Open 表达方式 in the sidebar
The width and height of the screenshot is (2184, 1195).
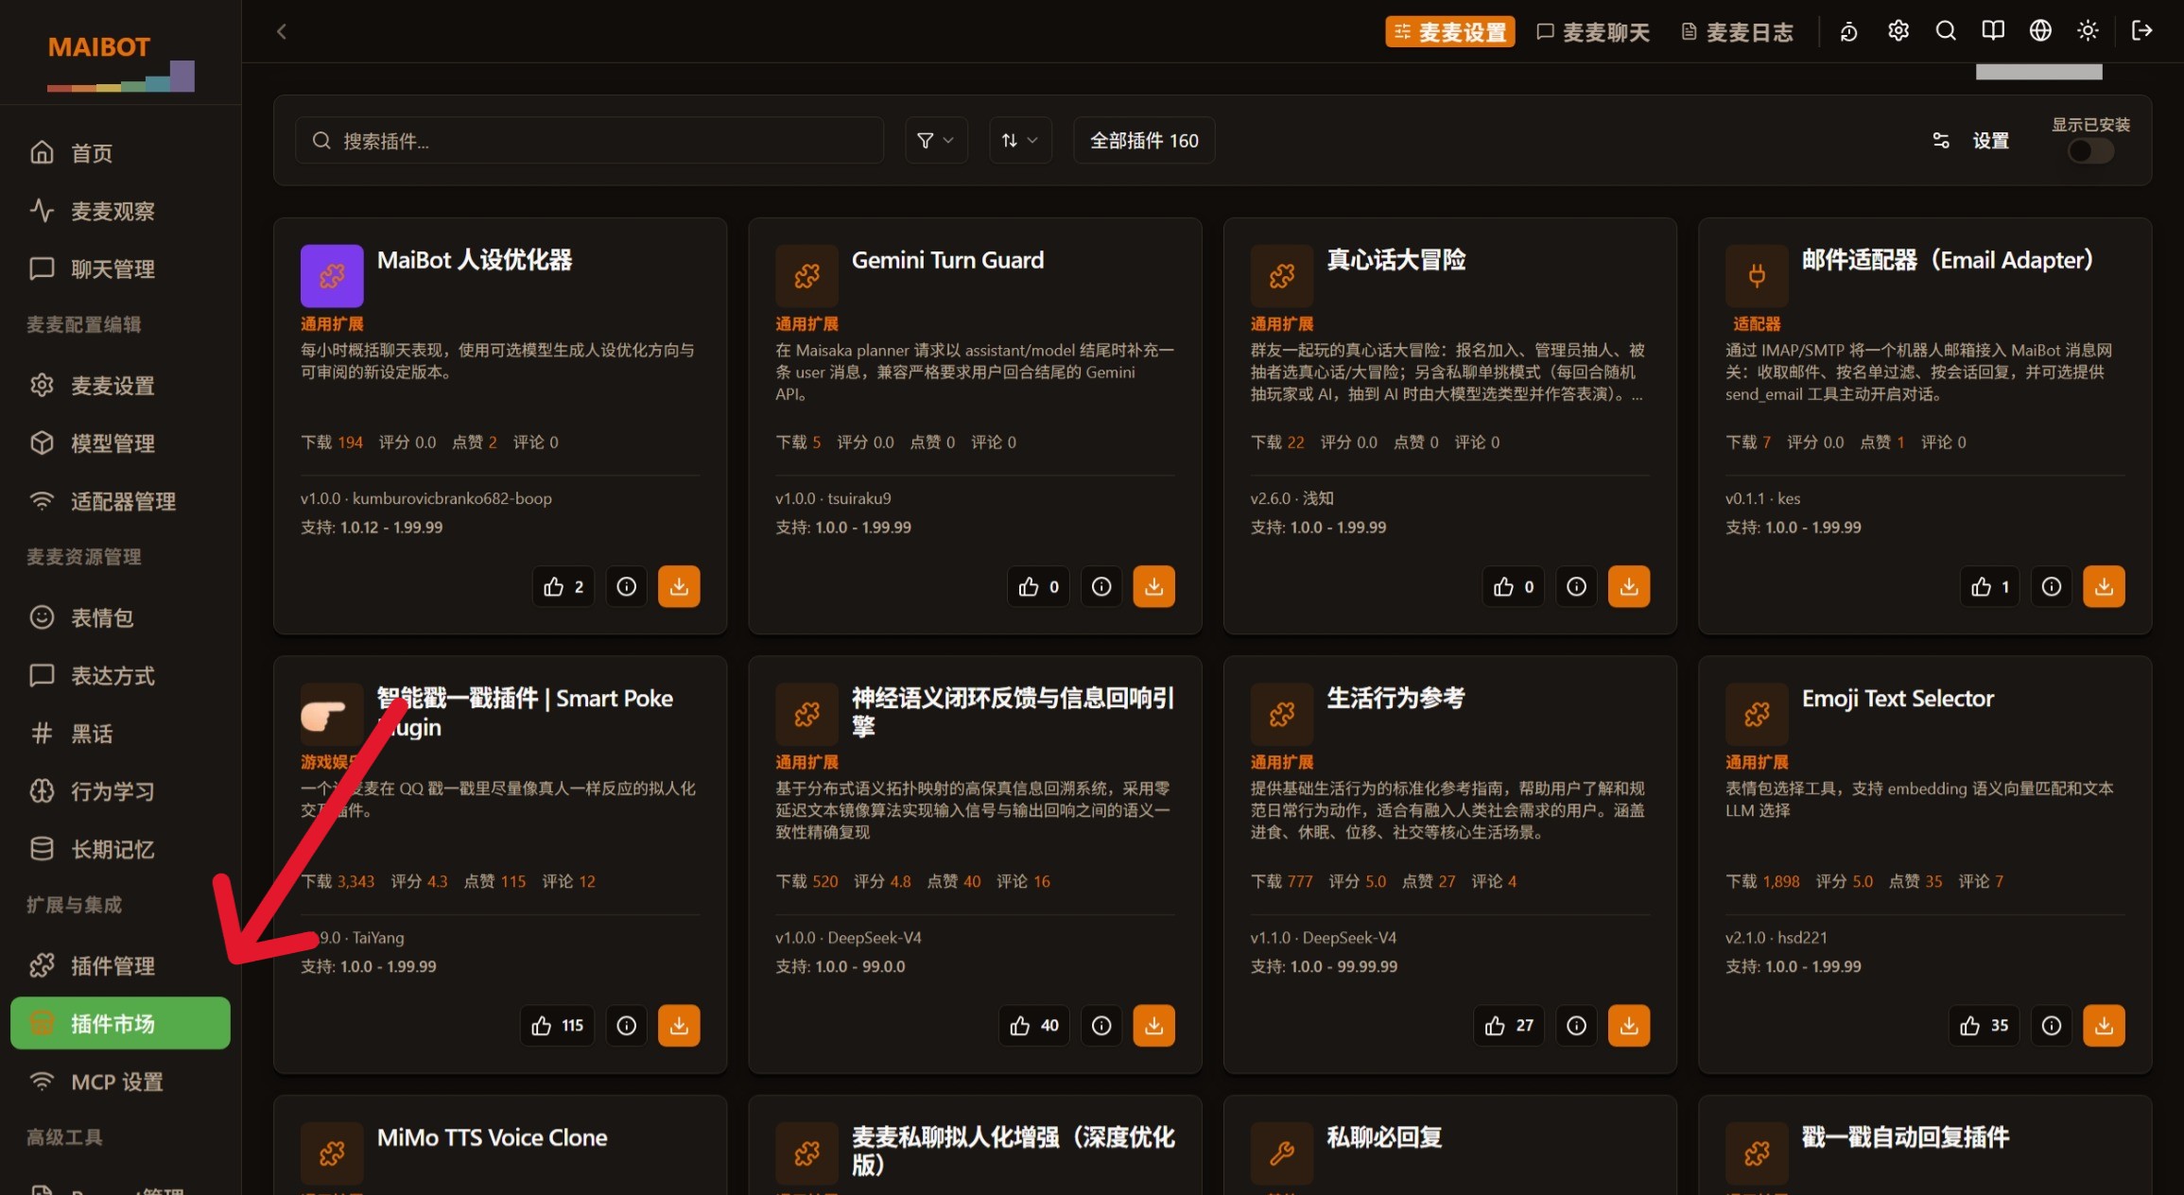tap(120, 675)
